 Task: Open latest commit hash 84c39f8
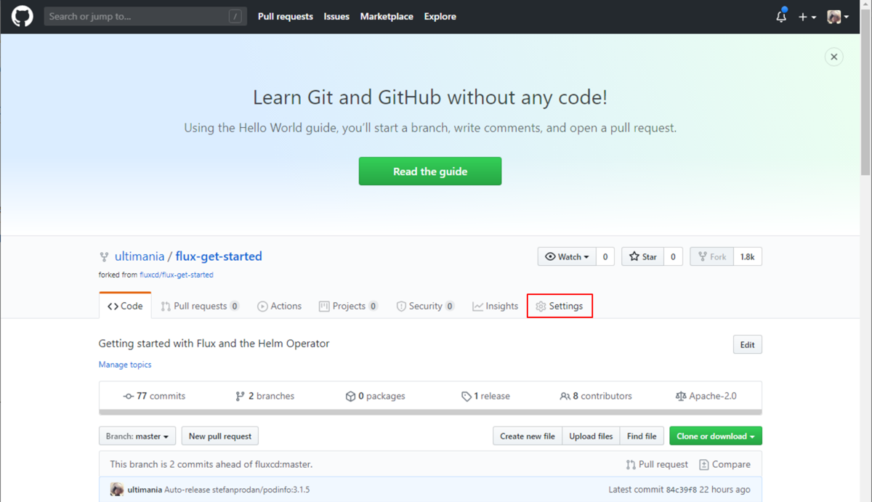pyautogui.click(x=682, y=490)
